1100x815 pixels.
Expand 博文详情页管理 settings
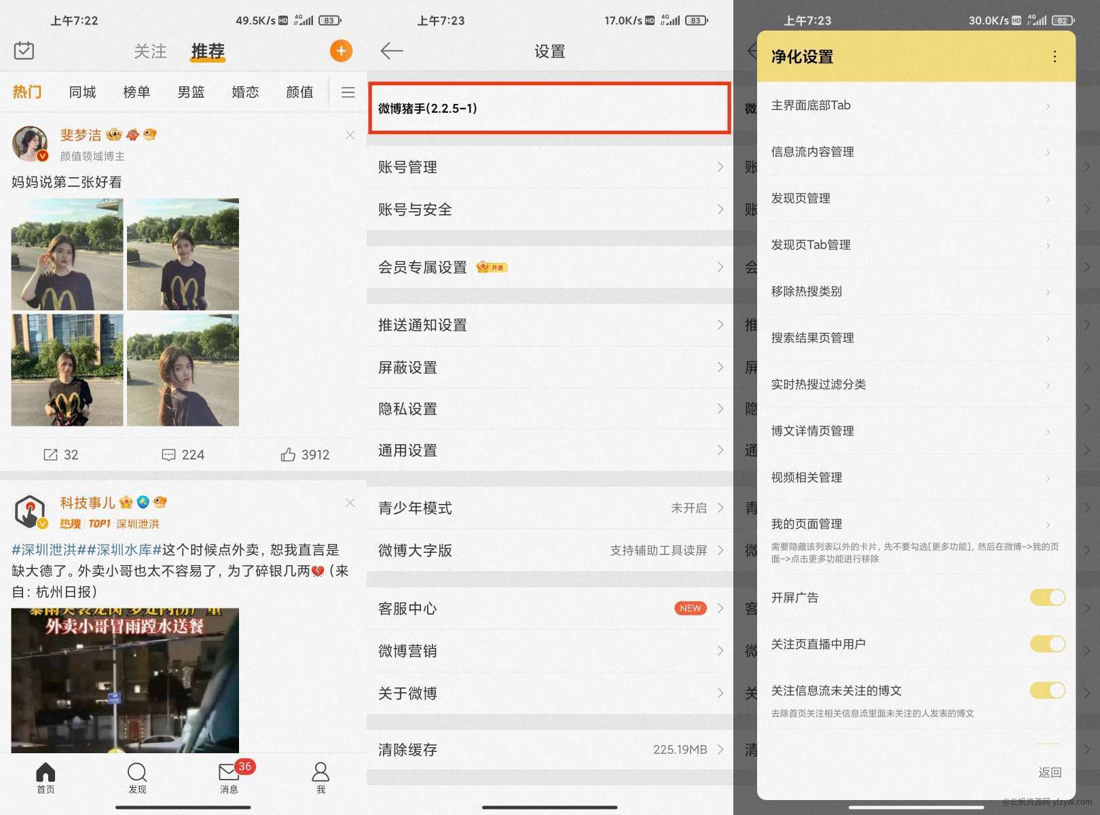coord(916,431)
